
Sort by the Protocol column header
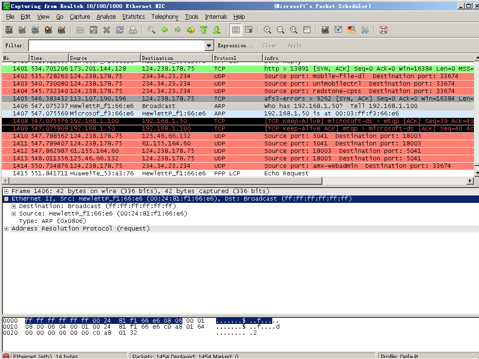pyautogui.click(x=237, y=58)
